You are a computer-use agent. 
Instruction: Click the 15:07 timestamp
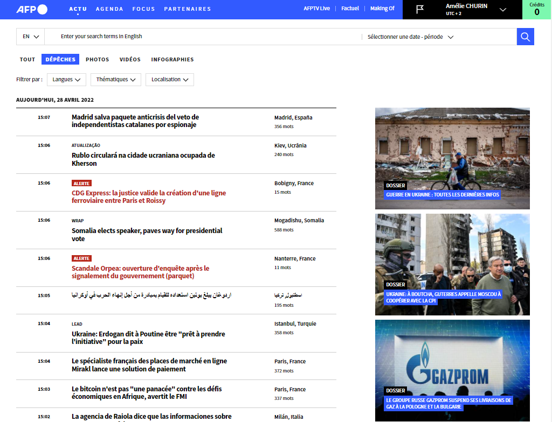click(x=44, y=117)
